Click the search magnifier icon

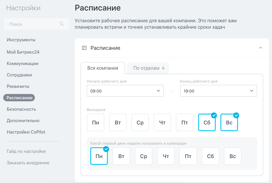62,24
